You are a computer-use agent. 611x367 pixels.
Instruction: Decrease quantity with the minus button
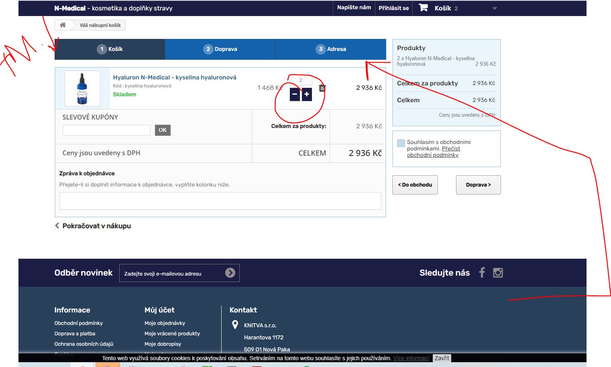[x=295, y=94]
